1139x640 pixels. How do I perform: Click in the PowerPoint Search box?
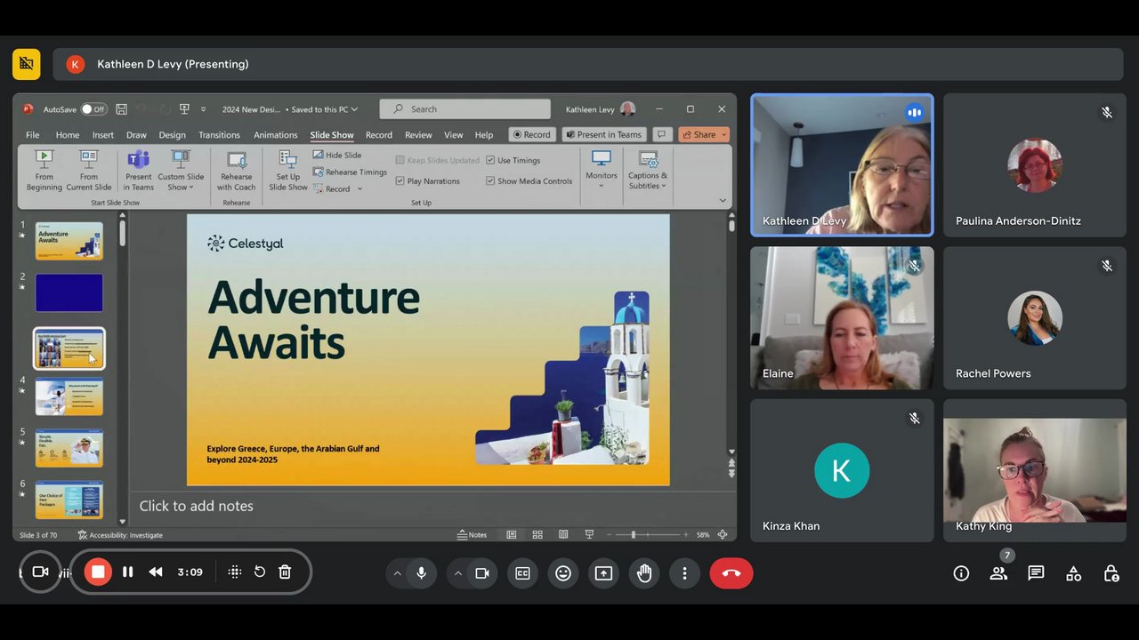(x=465, y=109)
